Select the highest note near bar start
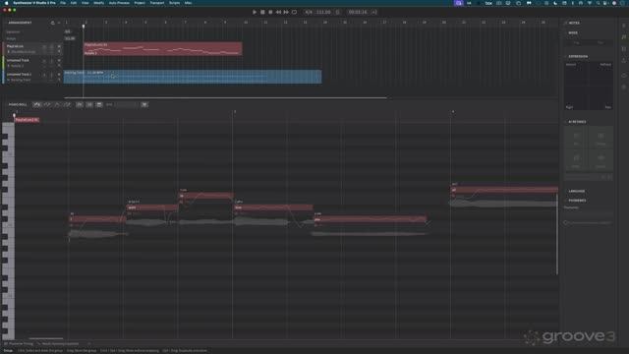This screenshot has width=629, height=354. 205,196
